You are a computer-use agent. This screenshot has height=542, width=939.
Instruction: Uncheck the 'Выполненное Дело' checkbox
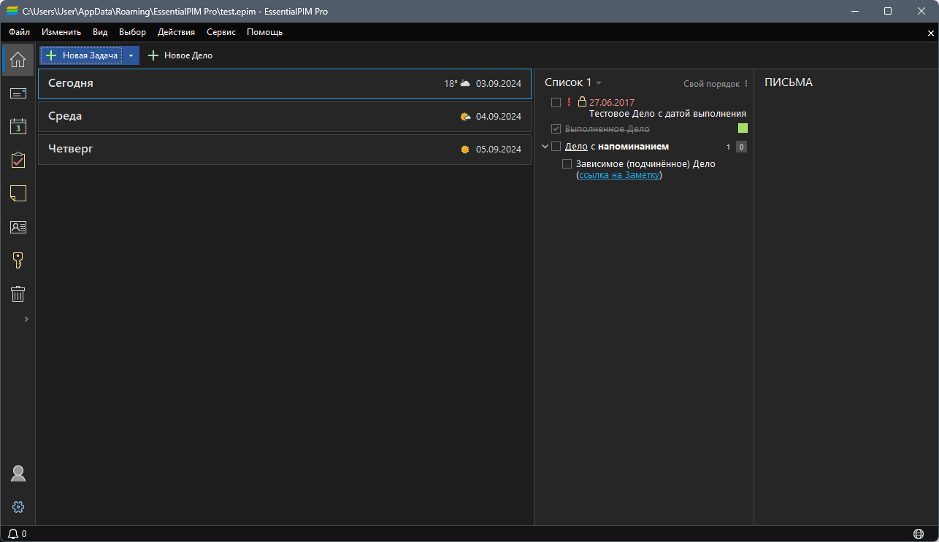(x=556, y=129)
